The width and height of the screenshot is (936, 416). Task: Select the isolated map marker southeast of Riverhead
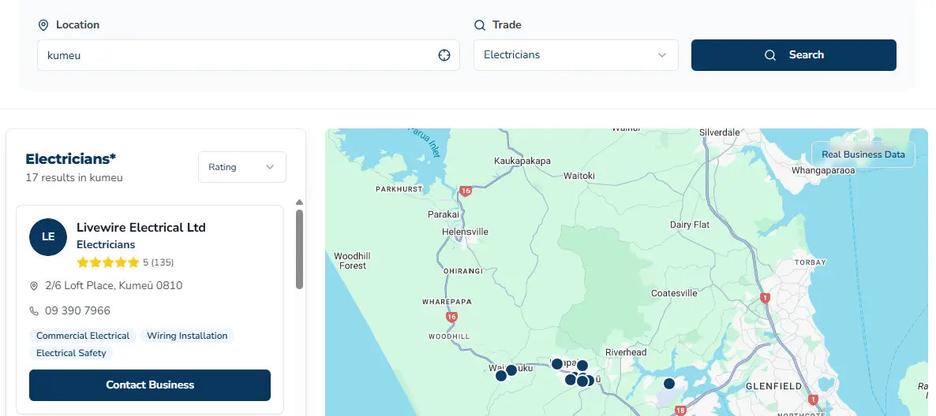tap(669, 384)
